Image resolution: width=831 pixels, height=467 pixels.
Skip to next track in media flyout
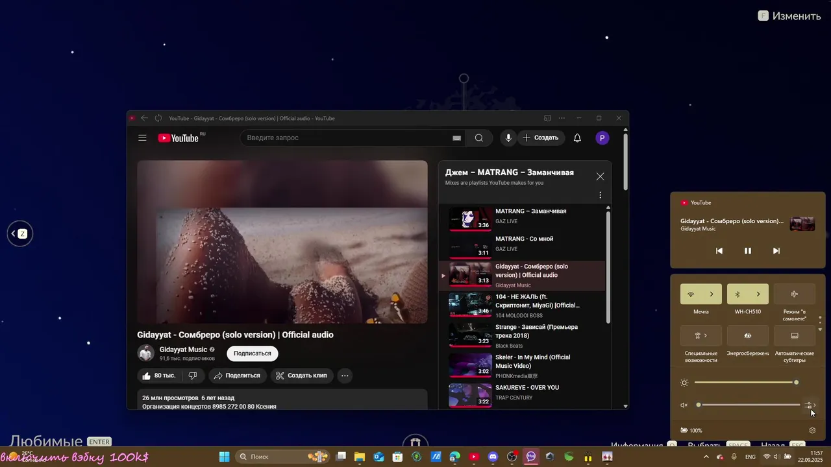coord(776,251)
